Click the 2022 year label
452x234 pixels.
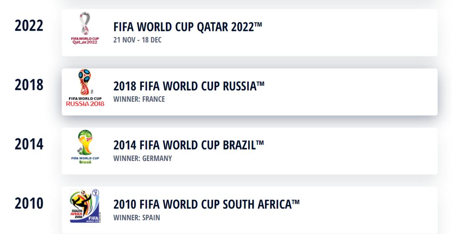[29, 26]
